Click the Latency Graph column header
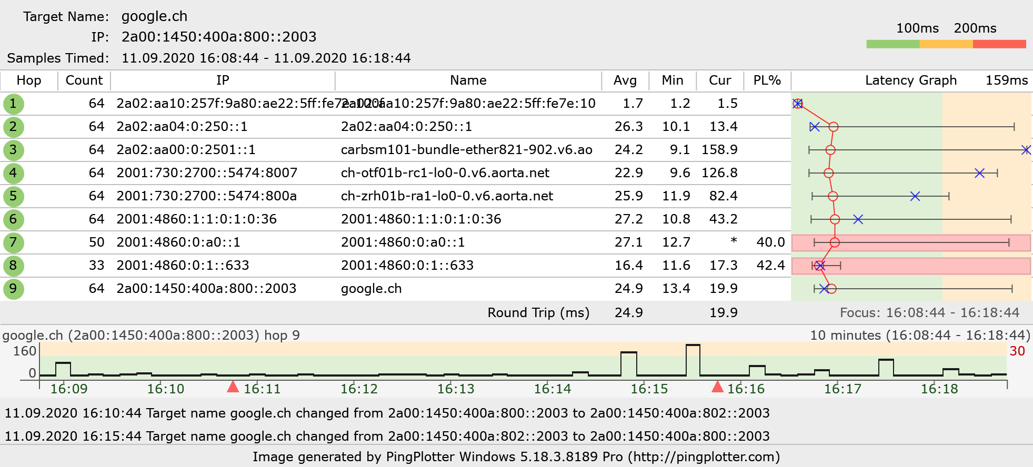Viewport: 1033px width, 467px height. pos(910,80)
